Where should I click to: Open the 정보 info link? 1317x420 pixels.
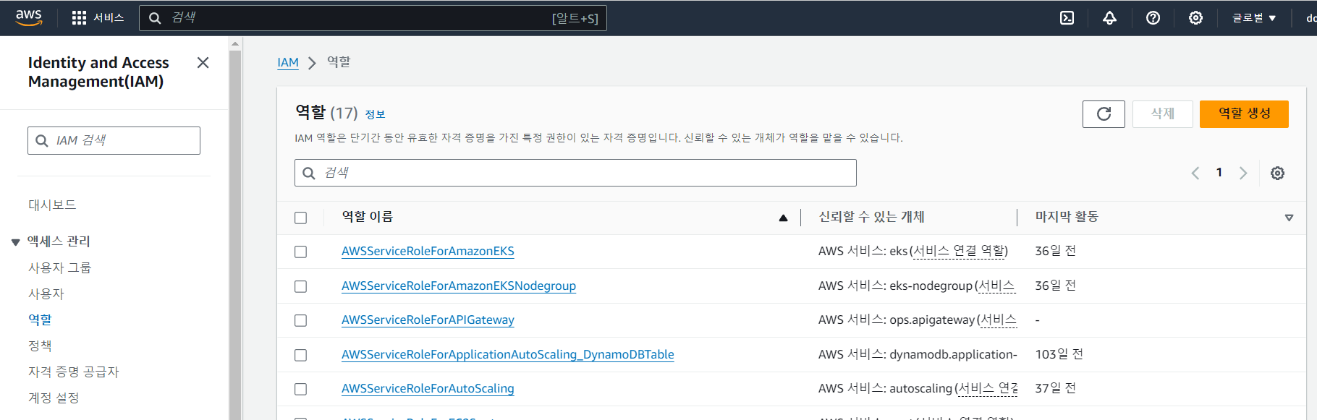click(x=375, y=114)
